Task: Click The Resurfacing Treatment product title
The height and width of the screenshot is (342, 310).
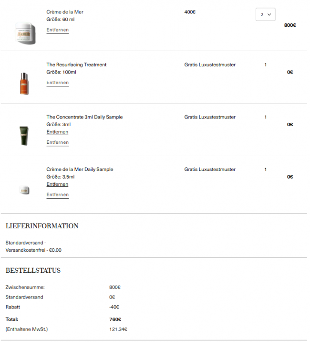Action: pos(76,64)
